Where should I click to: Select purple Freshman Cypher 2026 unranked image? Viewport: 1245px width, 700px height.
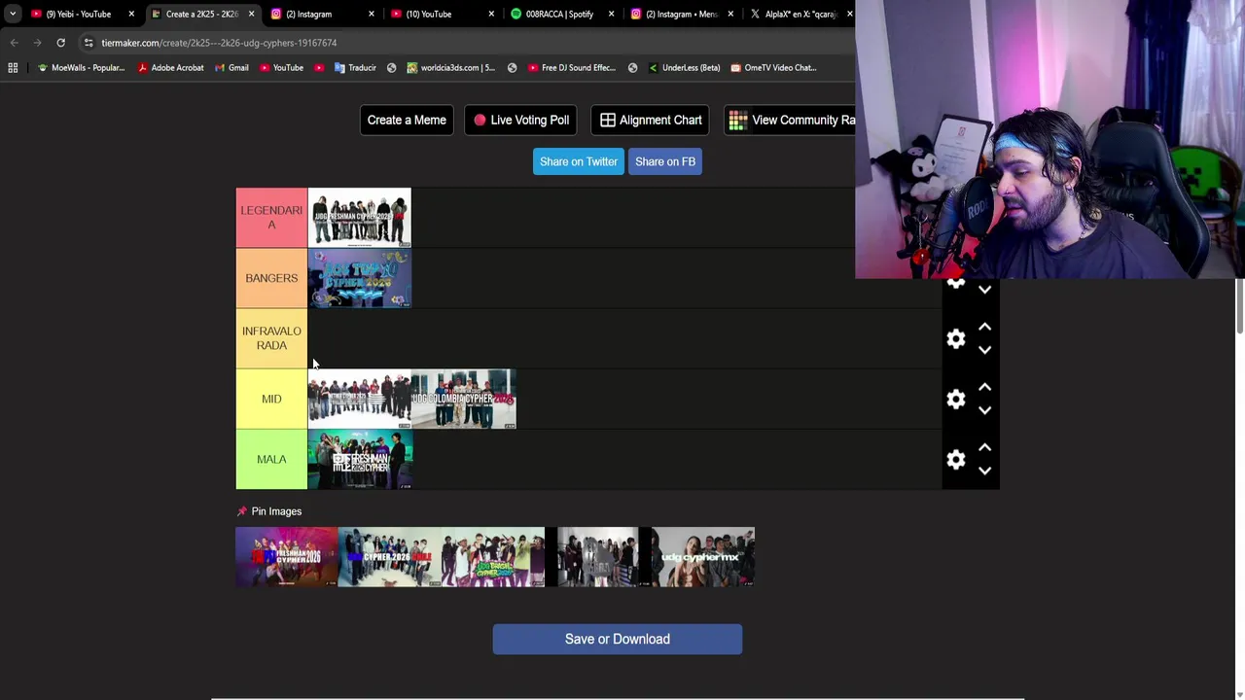(287, 557)
